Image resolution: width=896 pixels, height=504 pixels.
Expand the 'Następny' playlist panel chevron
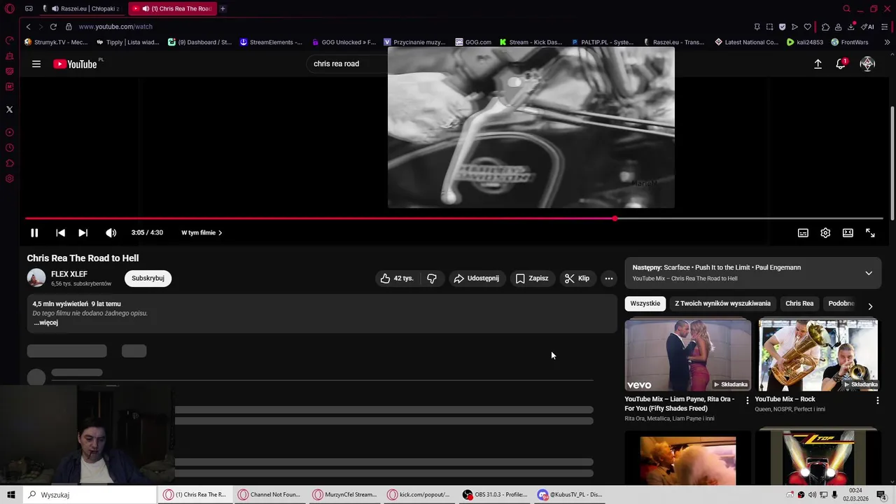869,273
